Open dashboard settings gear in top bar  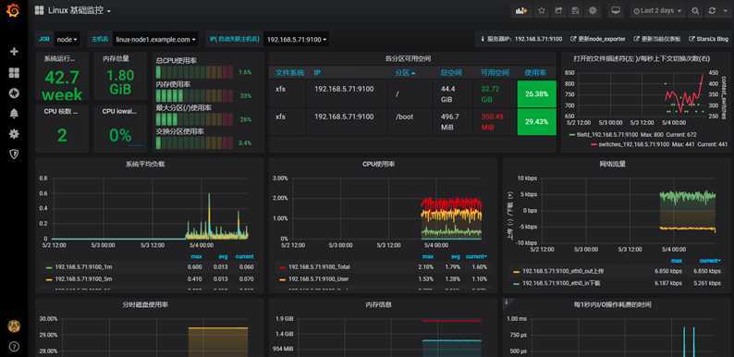(x=593, y=11)
